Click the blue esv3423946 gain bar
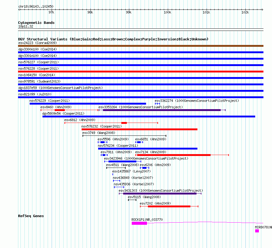Viewport: 272px width, 248px height. pos(122,161)
